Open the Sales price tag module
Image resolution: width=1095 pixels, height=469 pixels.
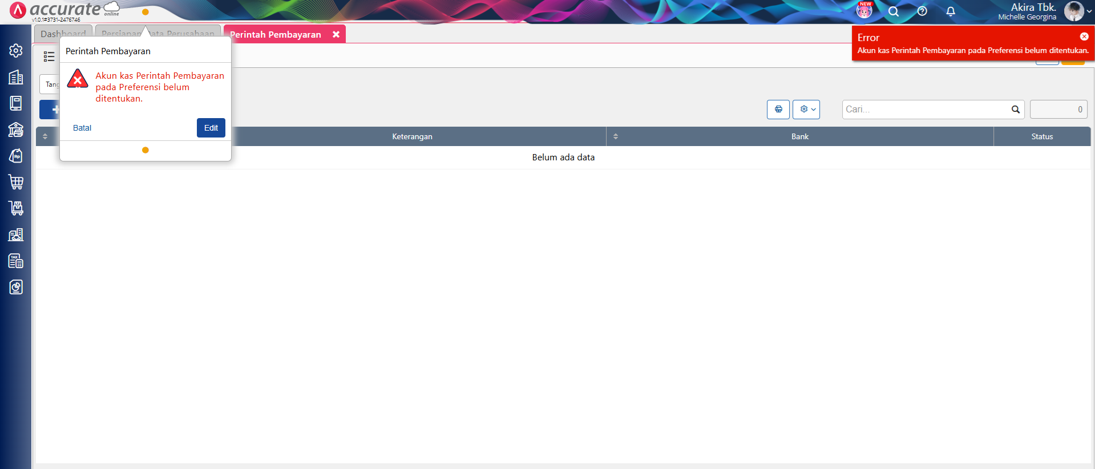16,156
